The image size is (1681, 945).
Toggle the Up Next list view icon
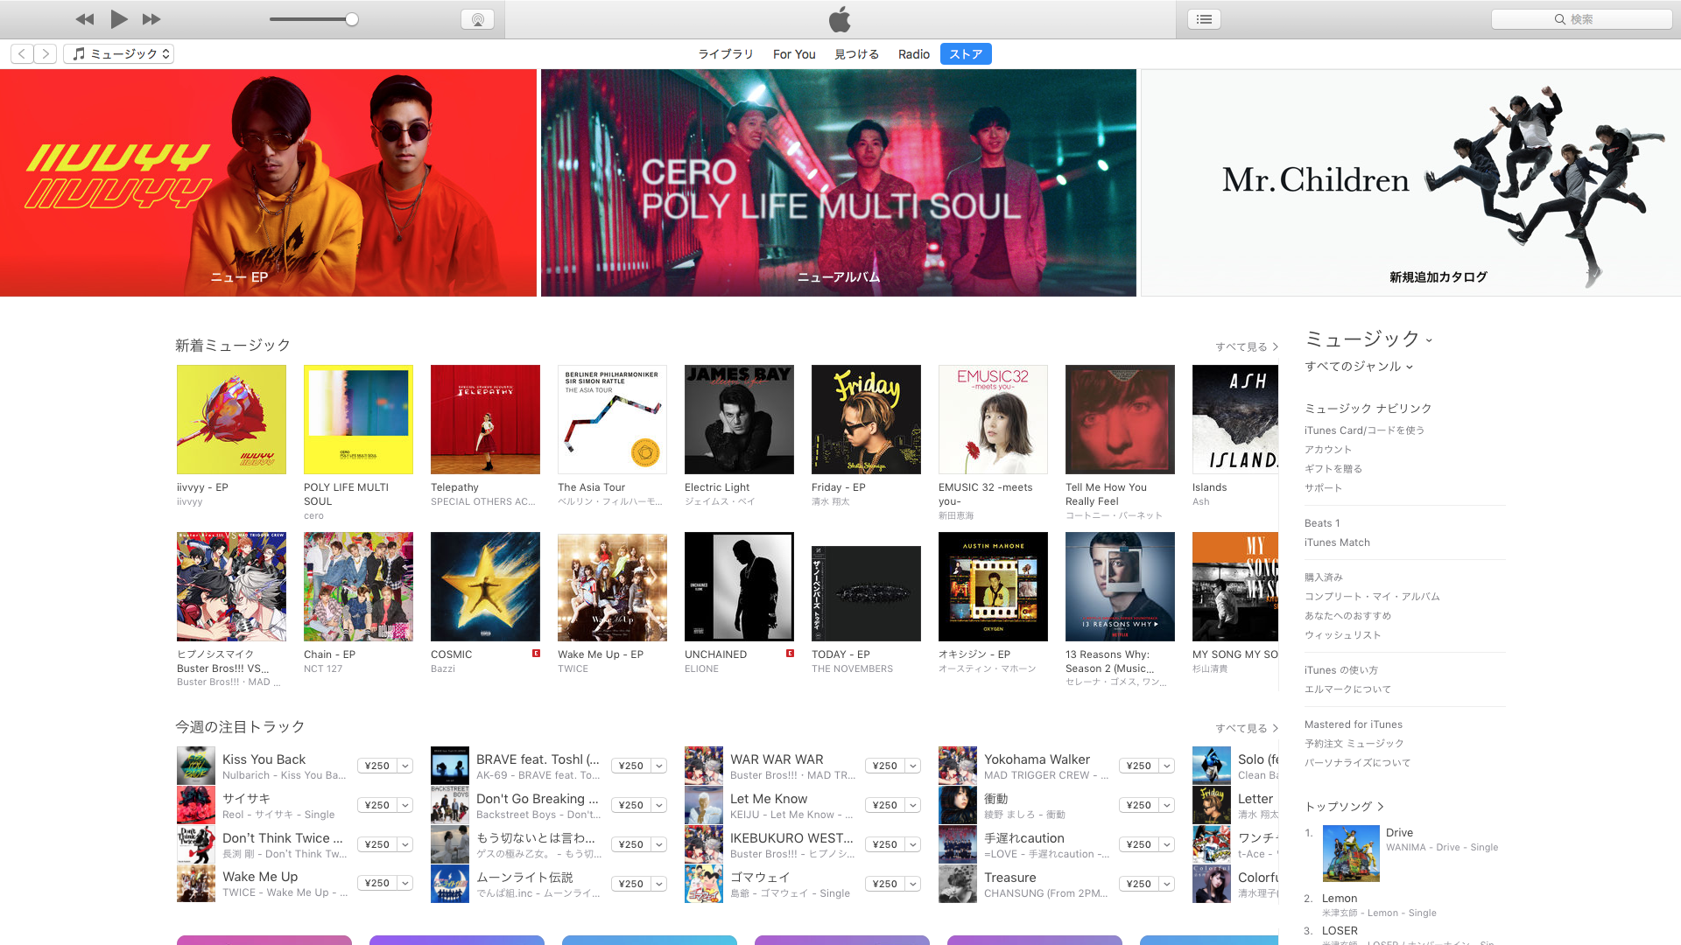(1204, 19)
